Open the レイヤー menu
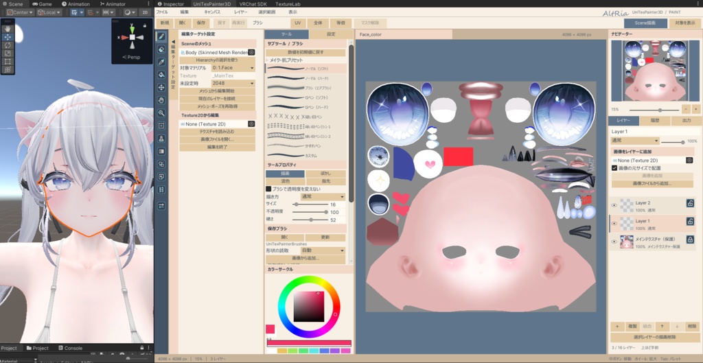The width and height of the screenshot is (703, 363). [240, 12]
